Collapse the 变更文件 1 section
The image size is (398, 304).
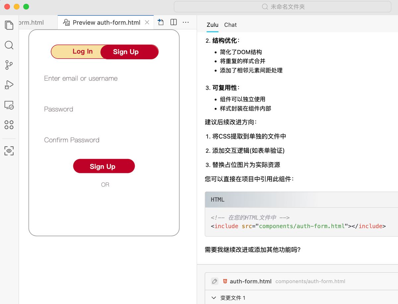click(x=214, y=298)
